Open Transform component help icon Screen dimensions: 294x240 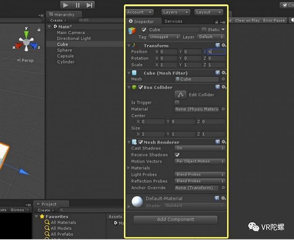[217, 45]
